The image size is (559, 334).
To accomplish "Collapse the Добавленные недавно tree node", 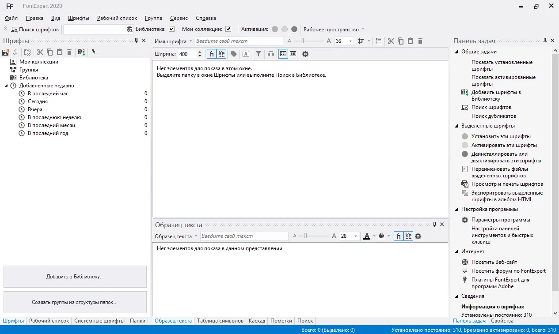I will (7, 86).
